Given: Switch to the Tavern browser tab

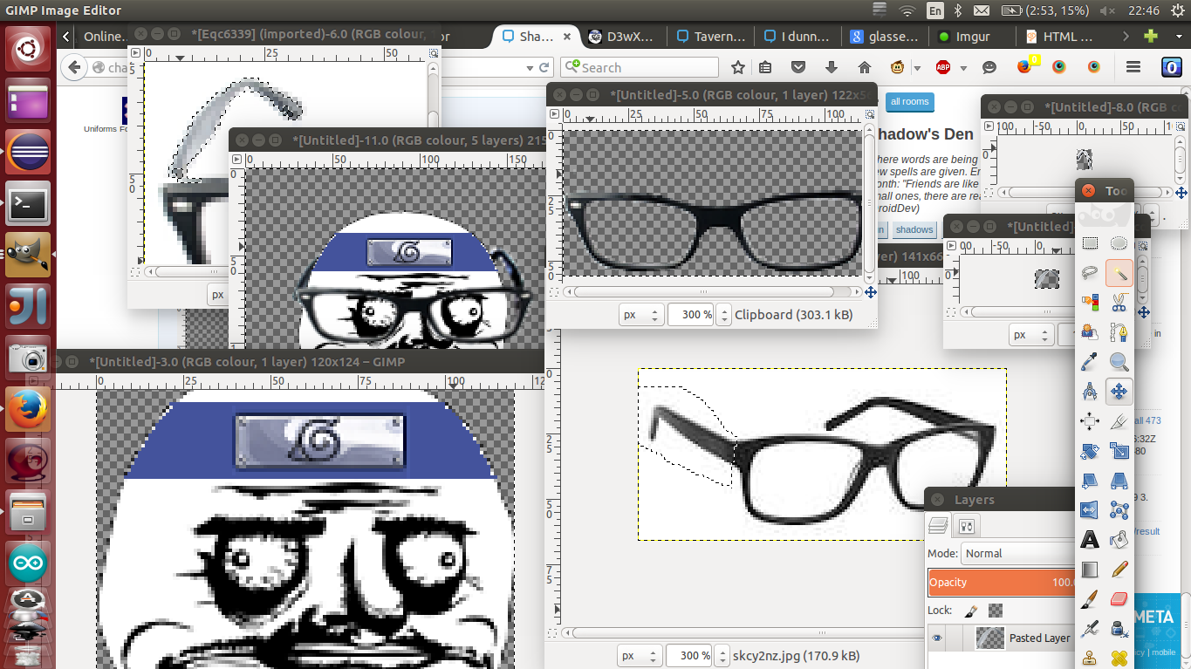Looking at the screenshot, I should coord(711,37).
